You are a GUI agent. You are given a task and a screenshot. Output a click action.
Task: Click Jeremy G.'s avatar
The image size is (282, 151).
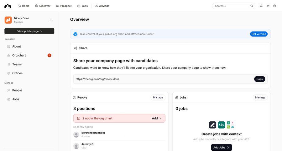(76, 146)
